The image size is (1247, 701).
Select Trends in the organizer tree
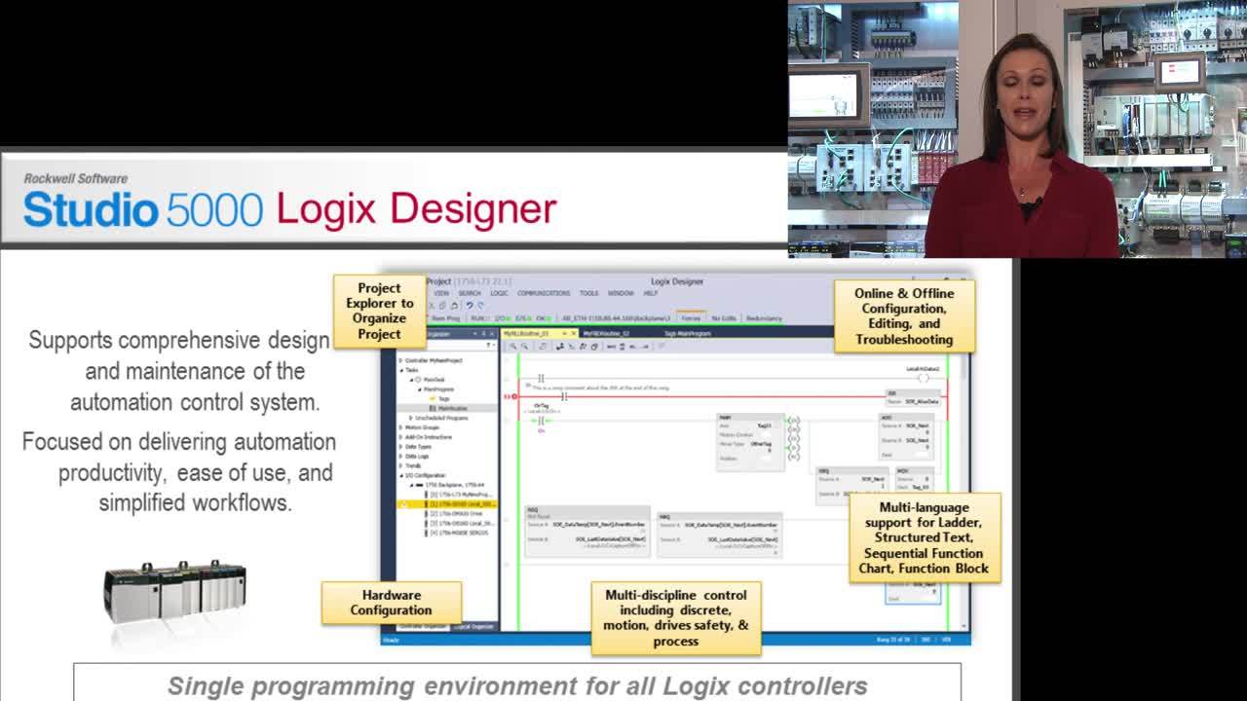coord(413,465)
